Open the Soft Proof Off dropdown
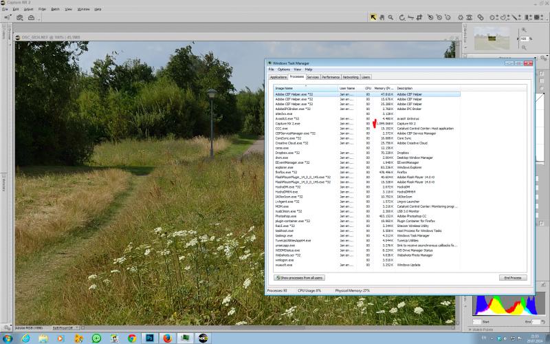Image resolution: width=550 pixels, height=344 pixels. click(x=65, y=328)
